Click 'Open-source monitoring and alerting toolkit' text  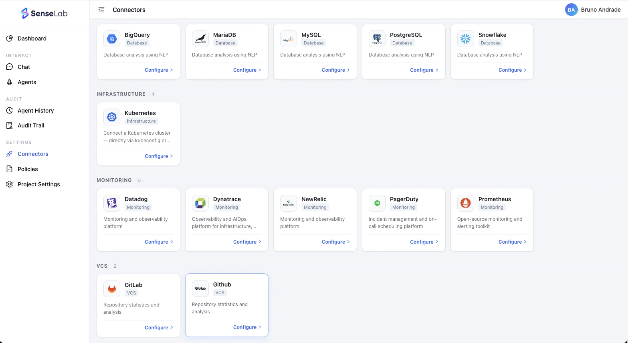490,223
